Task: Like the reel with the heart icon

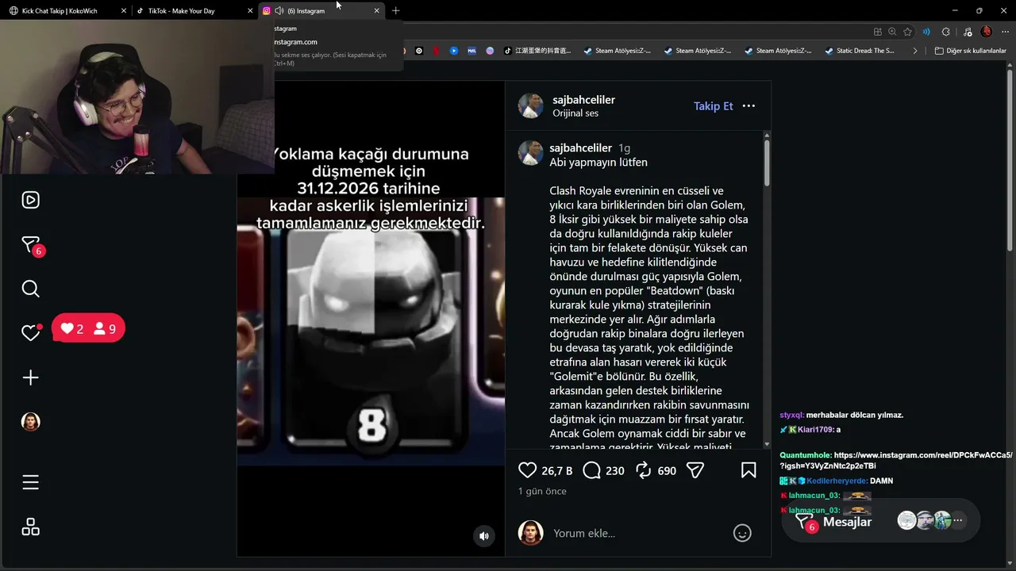Action: [x=527, y=470]
